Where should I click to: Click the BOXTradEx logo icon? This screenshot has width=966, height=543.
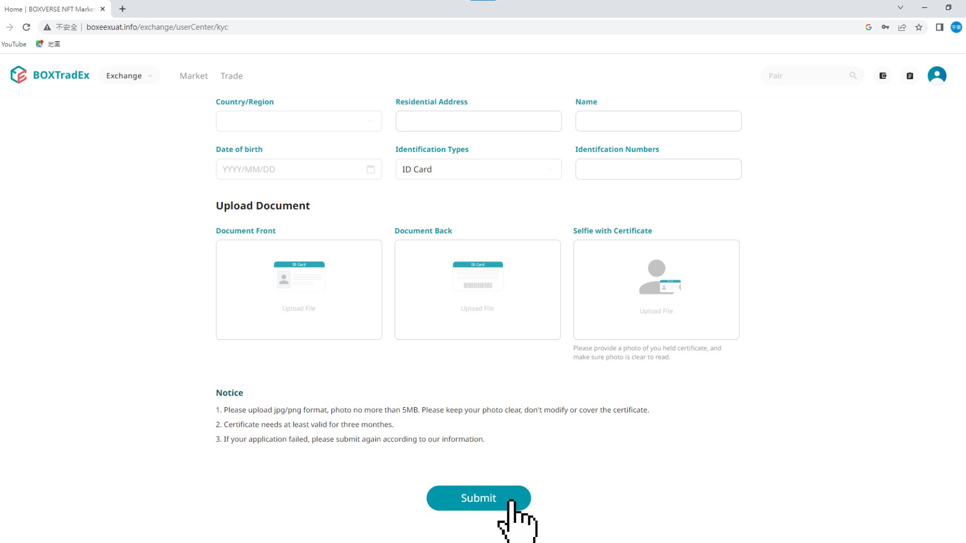point(19,75)
